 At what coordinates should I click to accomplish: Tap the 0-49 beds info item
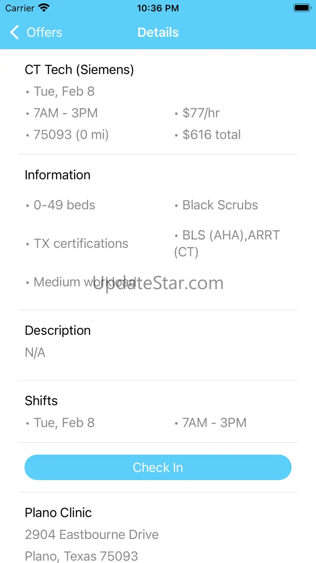pos(64,205)
